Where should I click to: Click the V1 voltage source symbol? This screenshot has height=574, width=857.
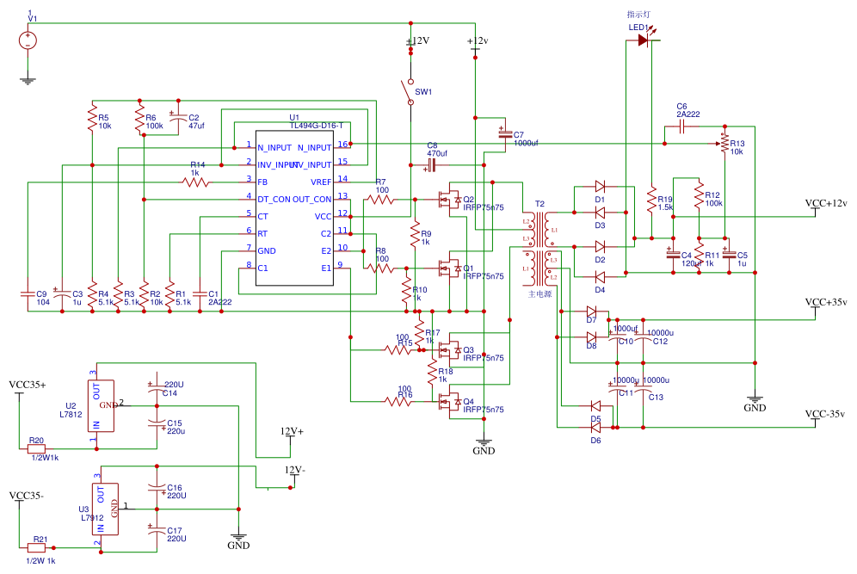tap(28, 40)
